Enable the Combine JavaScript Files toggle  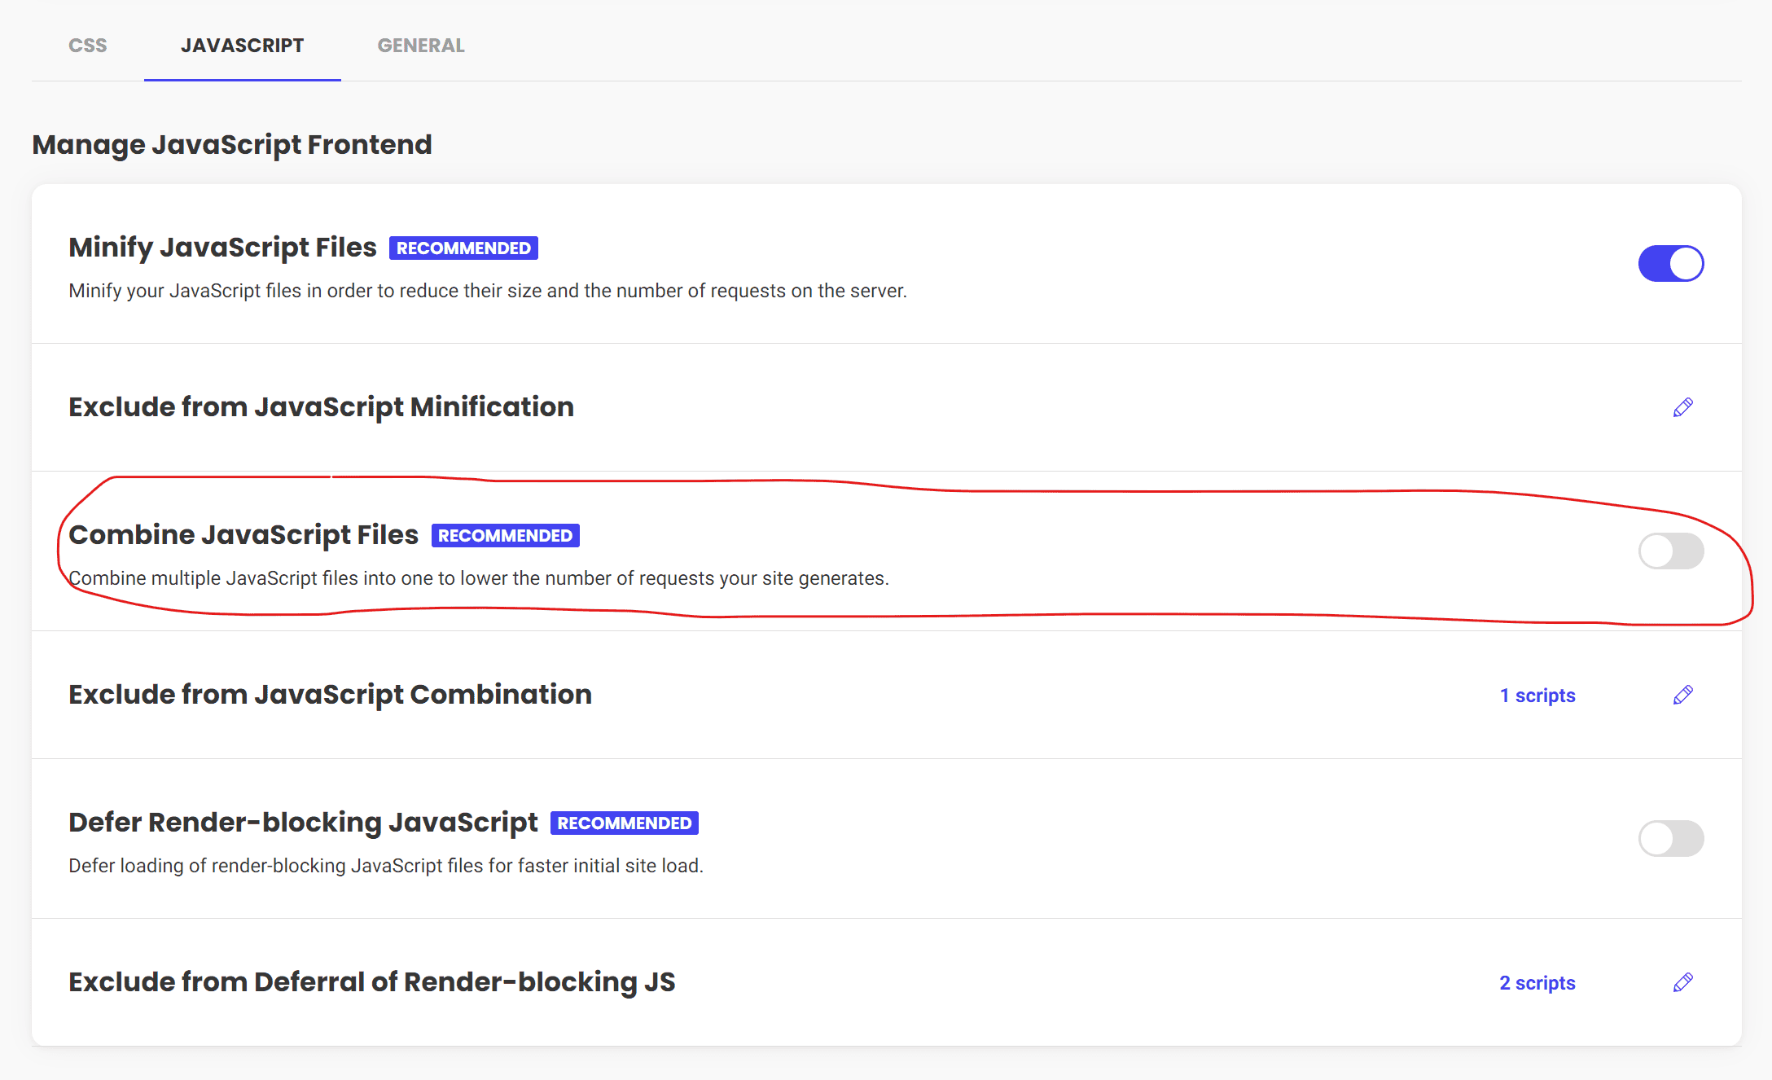point(1670,551)
